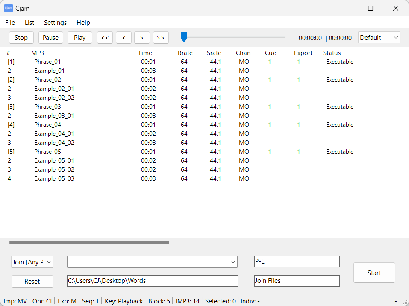Click the IMP3: 14 status bar indicator
The width and height of the screenshot is (409, 306).
coord(187,301)
